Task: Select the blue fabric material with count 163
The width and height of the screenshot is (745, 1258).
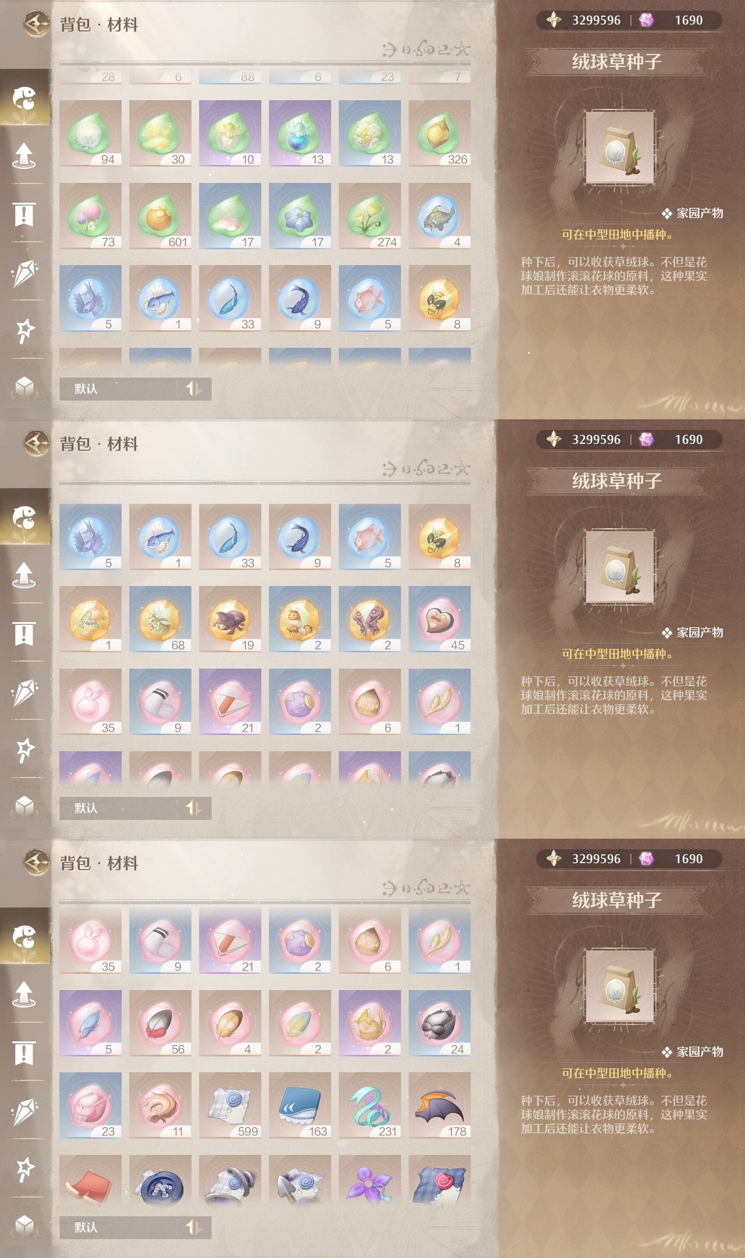Action: tap(300, 1105)
